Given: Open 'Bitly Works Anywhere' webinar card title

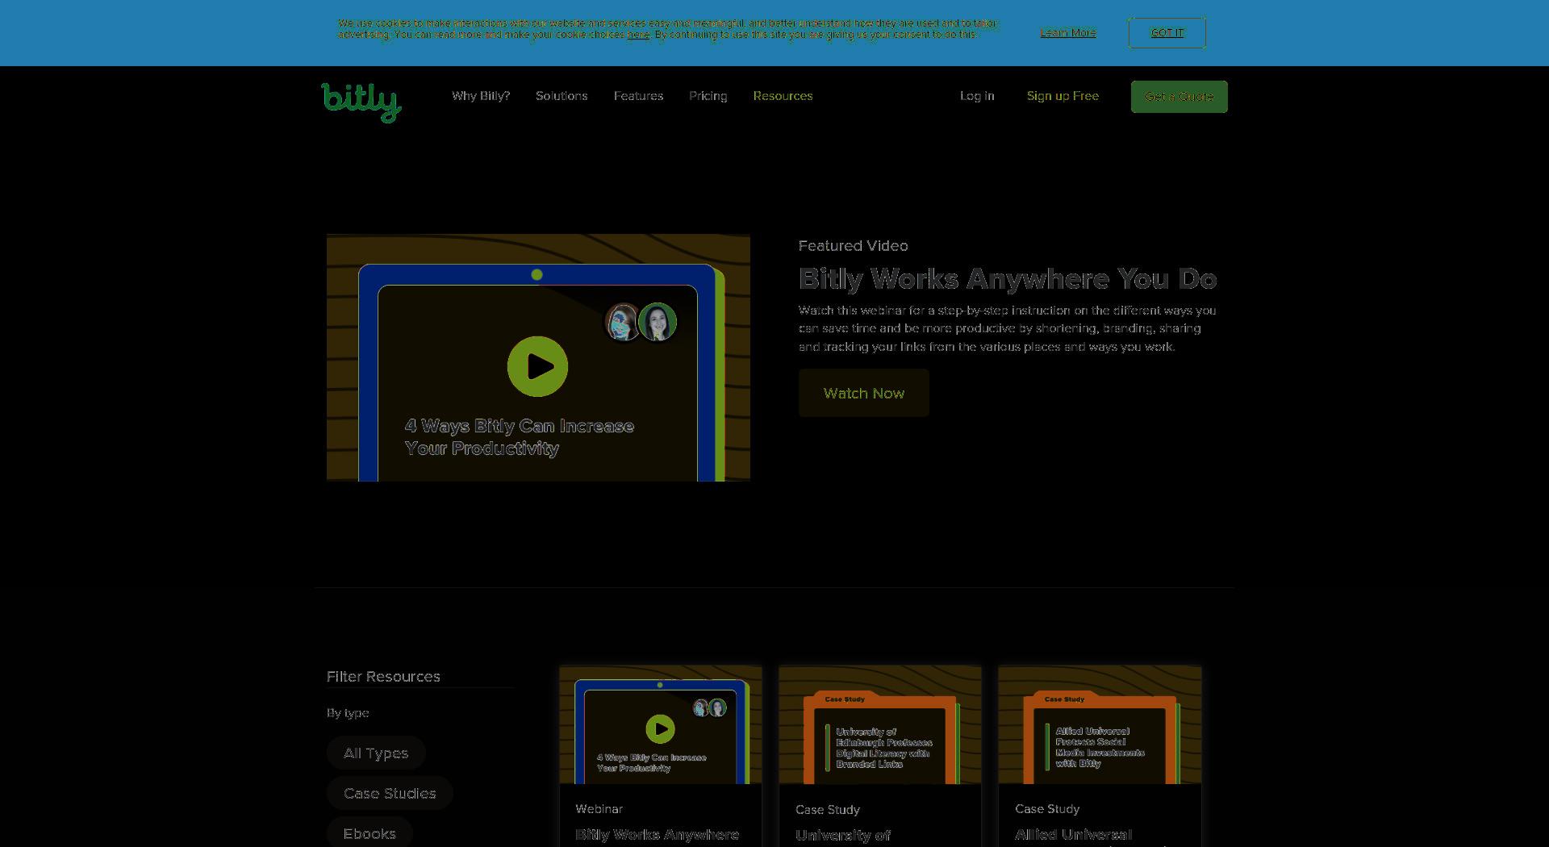Looking at the screenshot, I should pyautogui.click(x=657, y=835).
